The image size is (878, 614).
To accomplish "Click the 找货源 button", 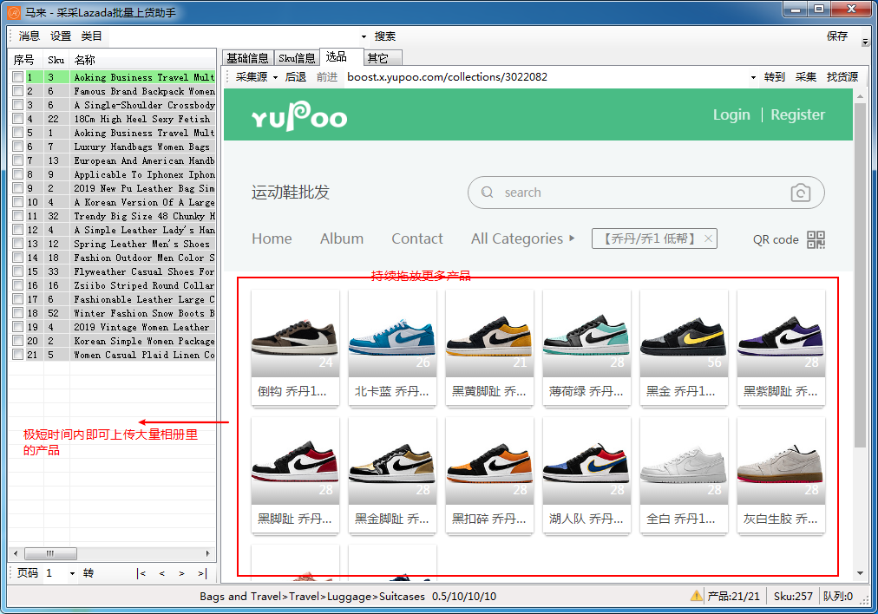I will [x=842, y=76].
